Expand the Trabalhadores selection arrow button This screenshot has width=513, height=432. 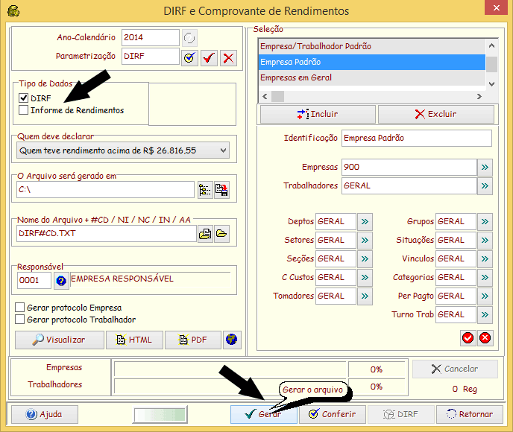coord(485,186)
